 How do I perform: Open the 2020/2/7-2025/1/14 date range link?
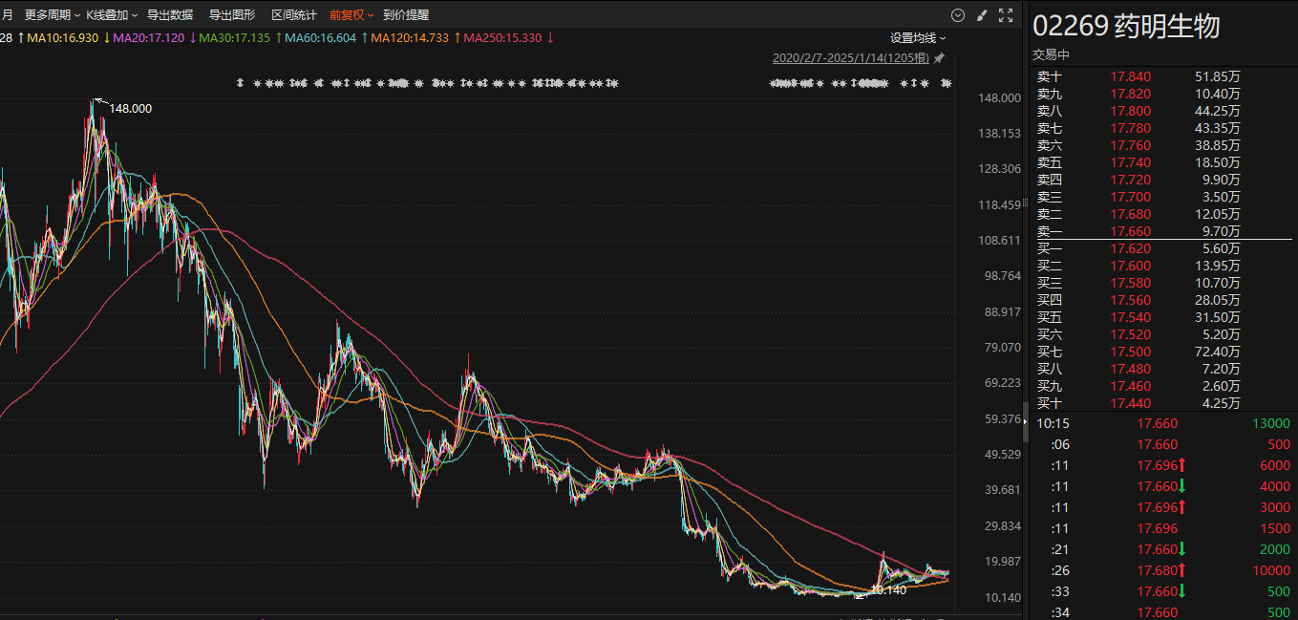point(850,58)
